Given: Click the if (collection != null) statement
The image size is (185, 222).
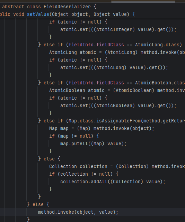Looking at the screenshot, I should [84, 174].
